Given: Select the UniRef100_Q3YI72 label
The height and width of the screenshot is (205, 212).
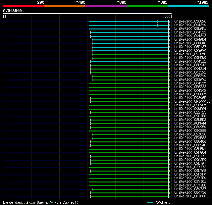Looking at the screenshot, I should (x=190, y=167).
